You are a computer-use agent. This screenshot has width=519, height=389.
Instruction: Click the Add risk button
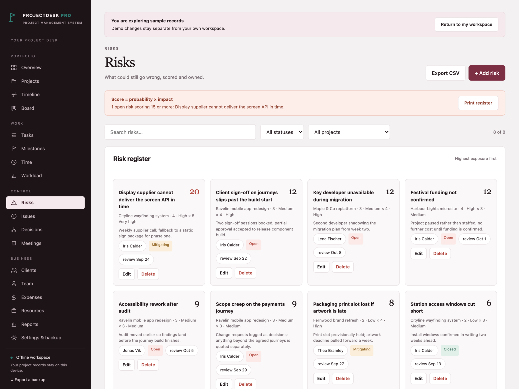(x=487, y=73)
